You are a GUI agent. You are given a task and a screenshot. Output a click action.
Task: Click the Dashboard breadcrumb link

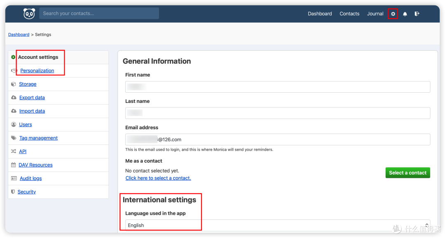tap(19, 35)
